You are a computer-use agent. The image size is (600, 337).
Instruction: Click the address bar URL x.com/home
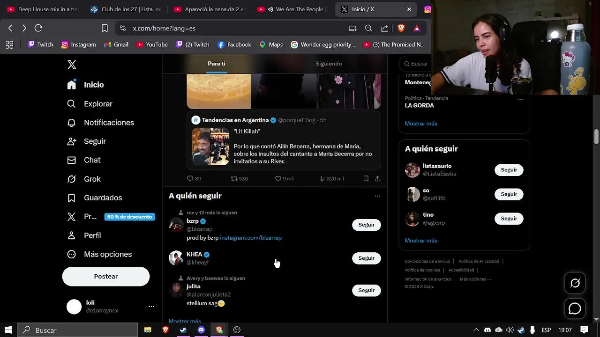[164, 29]
